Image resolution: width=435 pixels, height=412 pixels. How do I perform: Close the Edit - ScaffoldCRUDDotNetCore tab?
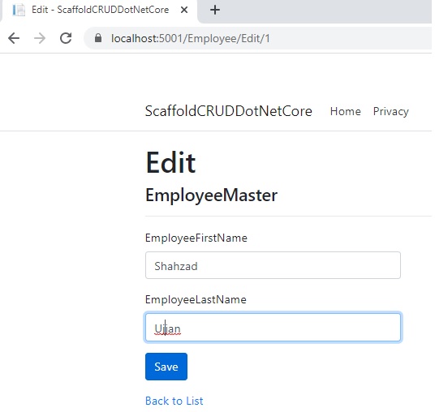click(x=184, y=10)
